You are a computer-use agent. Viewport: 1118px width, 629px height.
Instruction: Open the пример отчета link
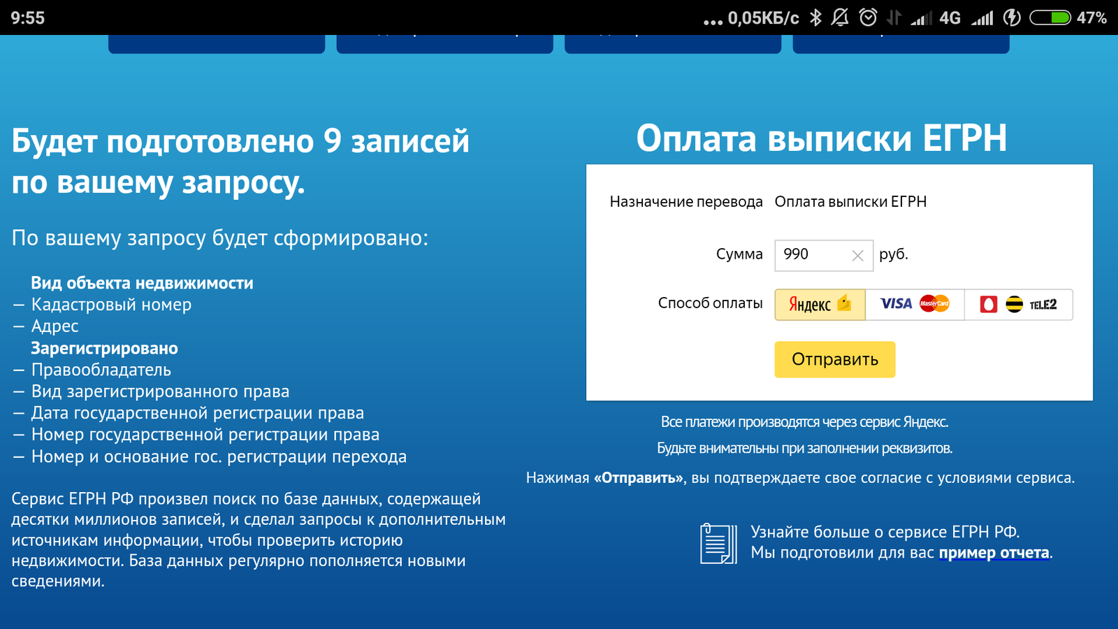[994, 553]
